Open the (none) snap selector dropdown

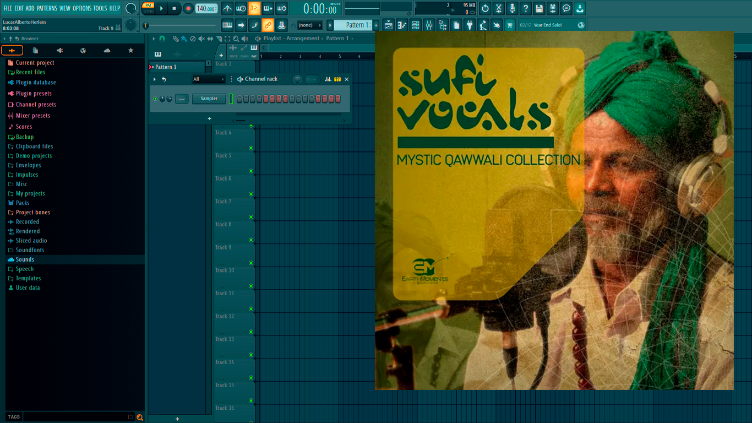pos(309,25)
